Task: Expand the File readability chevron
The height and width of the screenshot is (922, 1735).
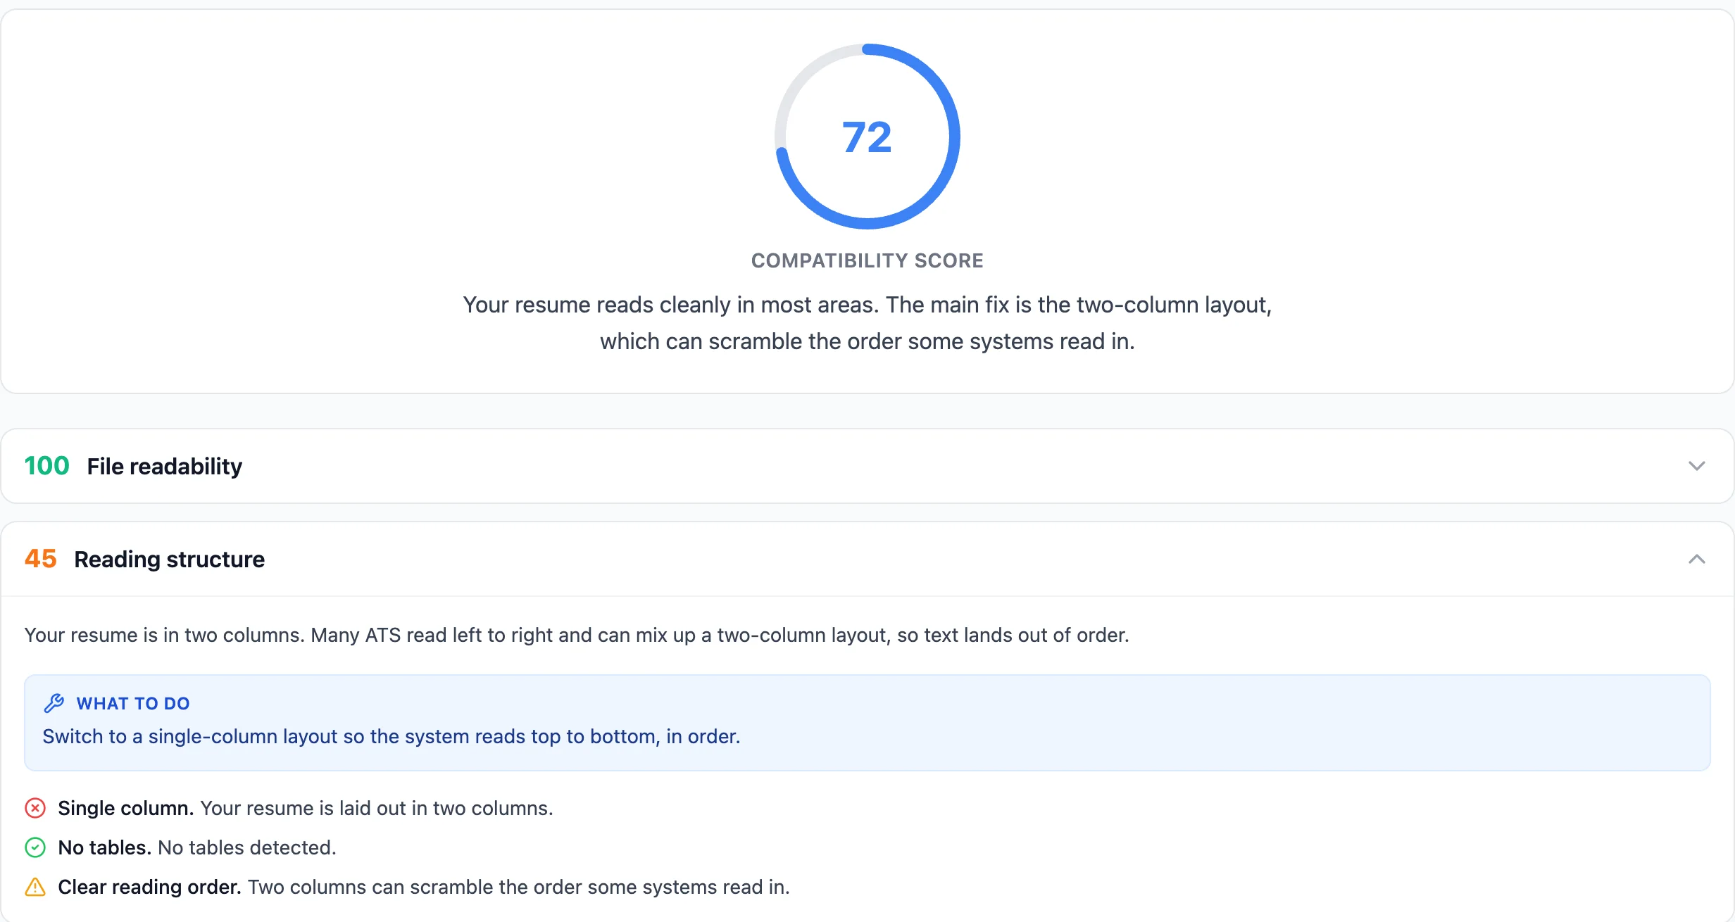Action: [x=1697, y=466]
